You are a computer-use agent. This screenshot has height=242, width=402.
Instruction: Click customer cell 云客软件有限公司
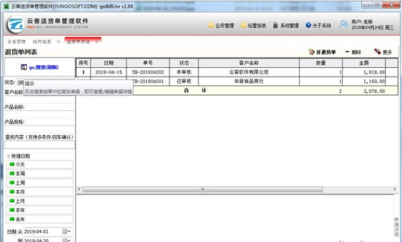click(248, 72)
